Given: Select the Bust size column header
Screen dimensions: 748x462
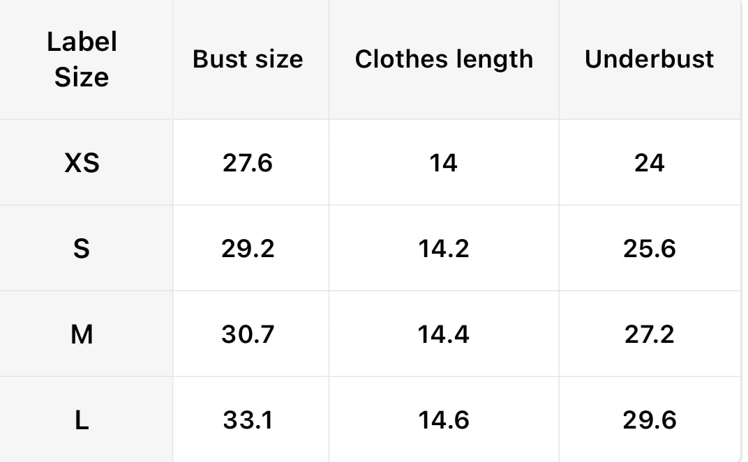Looking at the screenshot, I should (x=248, y=59).
